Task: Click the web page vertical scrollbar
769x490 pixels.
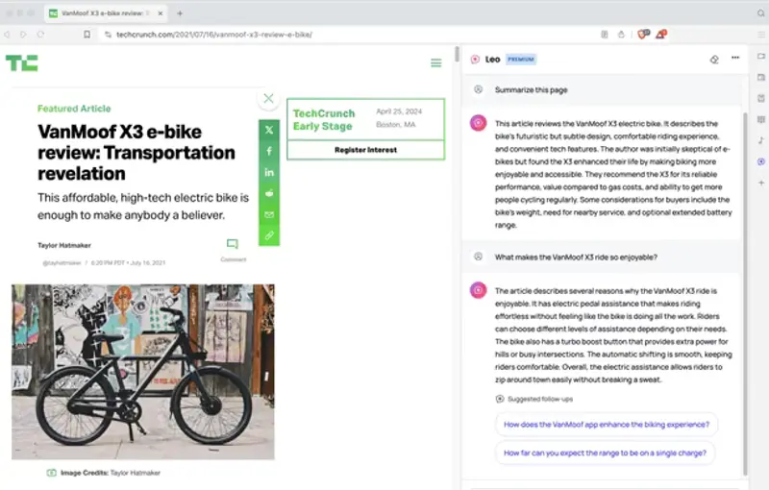Action: 457,54
